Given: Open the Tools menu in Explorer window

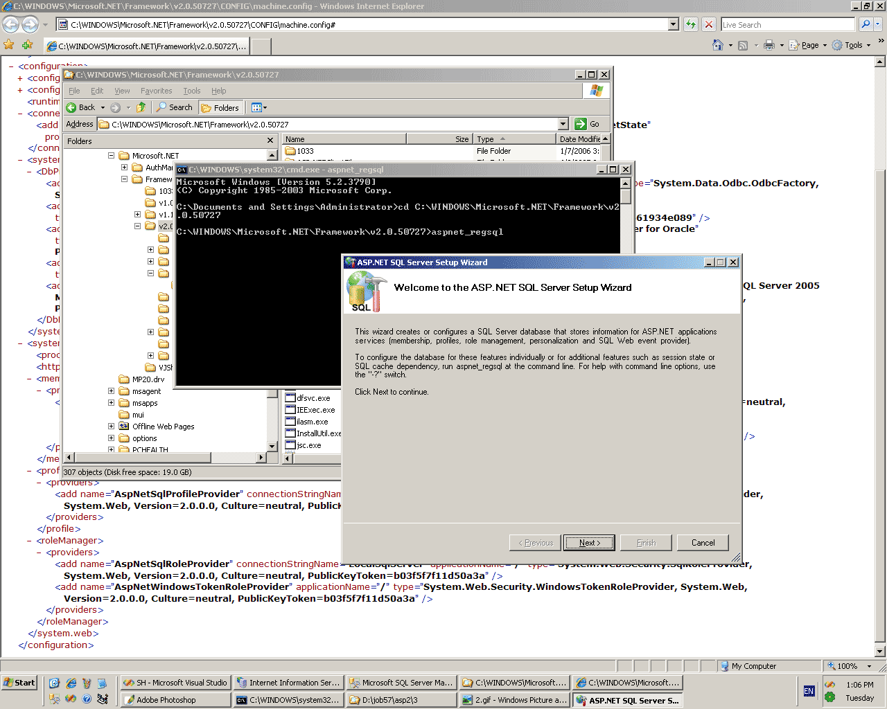Looking at the screenshot, I should [192, 91].
